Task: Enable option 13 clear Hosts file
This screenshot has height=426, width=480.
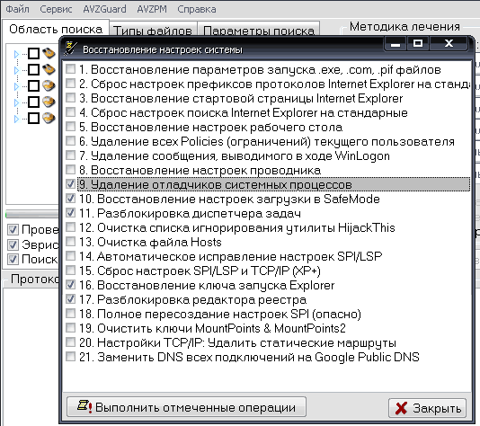Action: 71,242
